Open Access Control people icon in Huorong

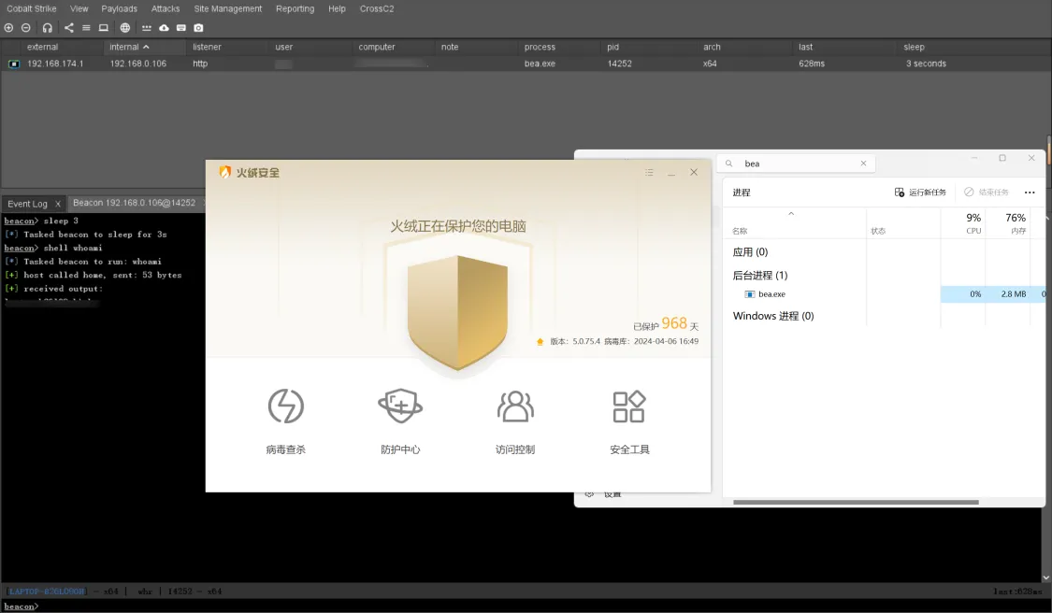515,406
